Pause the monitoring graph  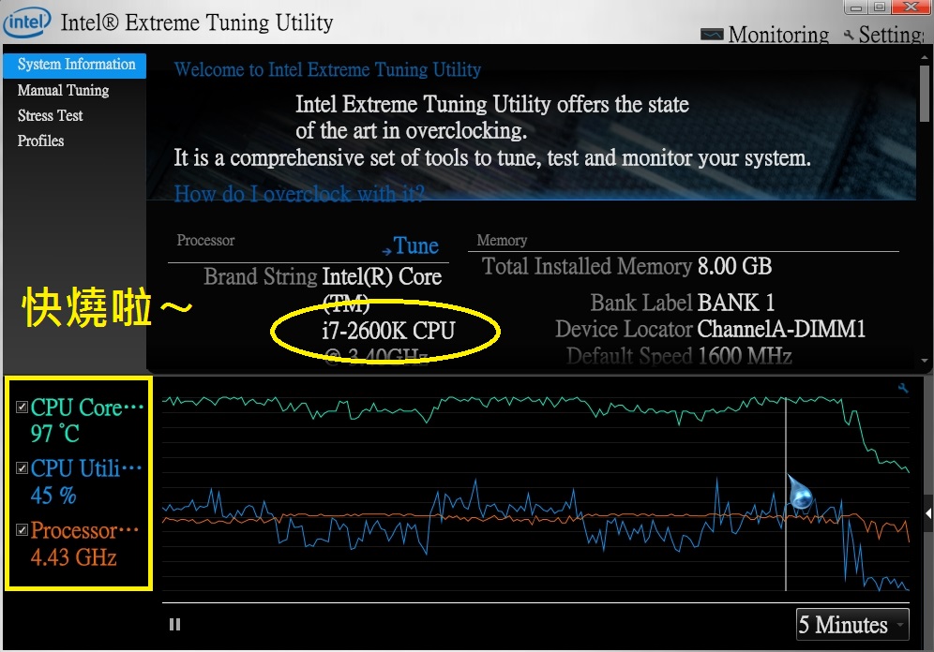point(174,625)
